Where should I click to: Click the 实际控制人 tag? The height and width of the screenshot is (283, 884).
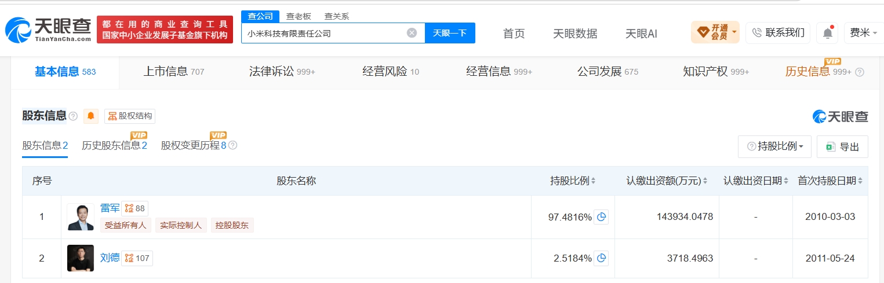point(180,226)
